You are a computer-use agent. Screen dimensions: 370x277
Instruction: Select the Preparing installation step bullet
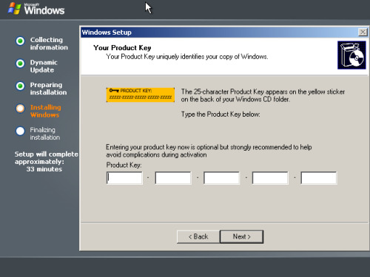(20, 86)
